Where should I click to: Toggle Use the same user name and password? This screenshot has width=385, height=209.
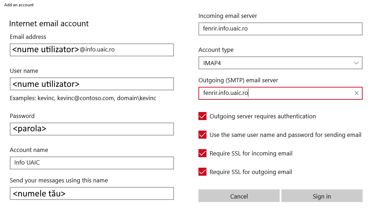[202, 135]
